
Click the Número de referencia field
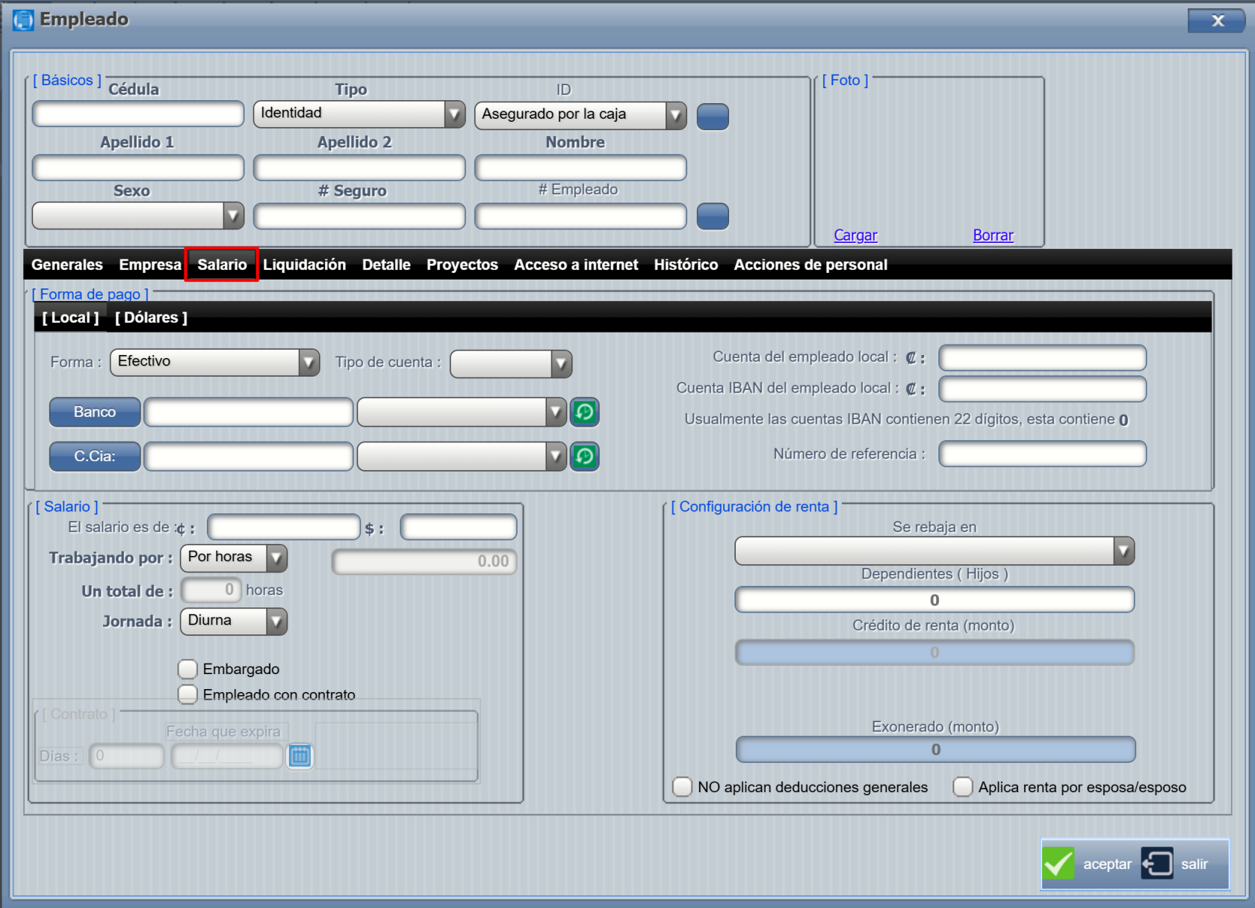(x=1042, y=454)
